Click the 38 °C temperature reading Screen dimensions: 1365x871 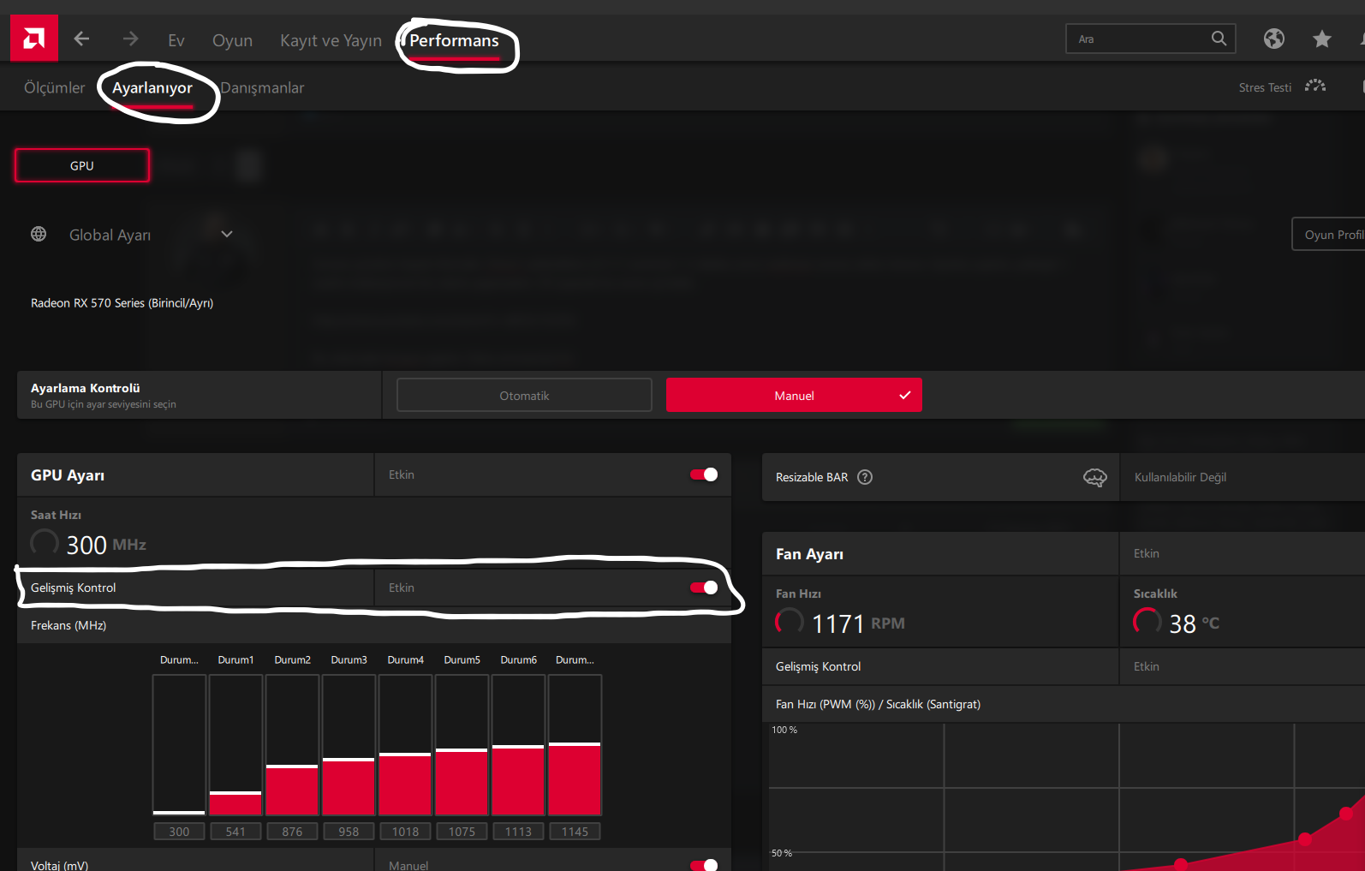coord(1195,623)
